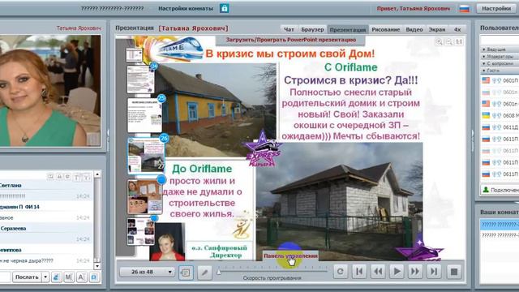Switch to the Браузер tab
The height and width of the screenshot is (292, 519).
312,29
